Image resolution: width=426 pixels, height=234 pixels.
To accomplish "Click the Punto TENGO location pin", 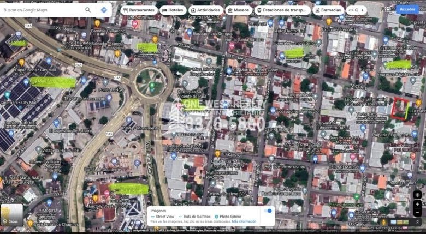I will 105,82.
